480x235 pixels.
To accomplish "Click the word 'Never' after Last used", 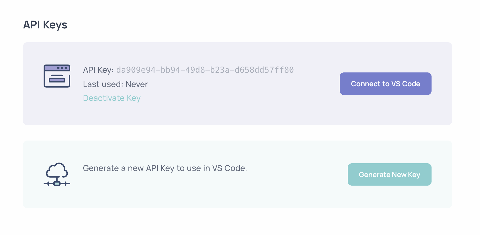I will [137, 84].
